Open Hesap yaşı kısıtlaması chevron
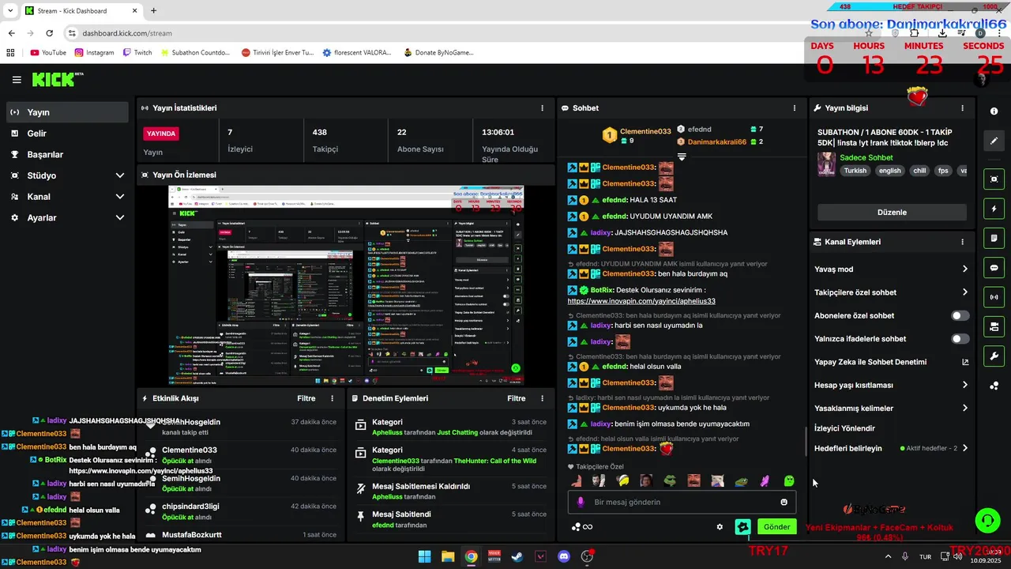This screenshot has height=569, width=1011. pyautogui.click(x=964, y=385)
